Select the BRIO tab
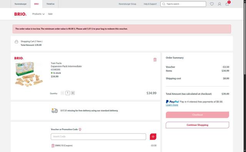Viewport: 246px width, 152px height. 37,4
